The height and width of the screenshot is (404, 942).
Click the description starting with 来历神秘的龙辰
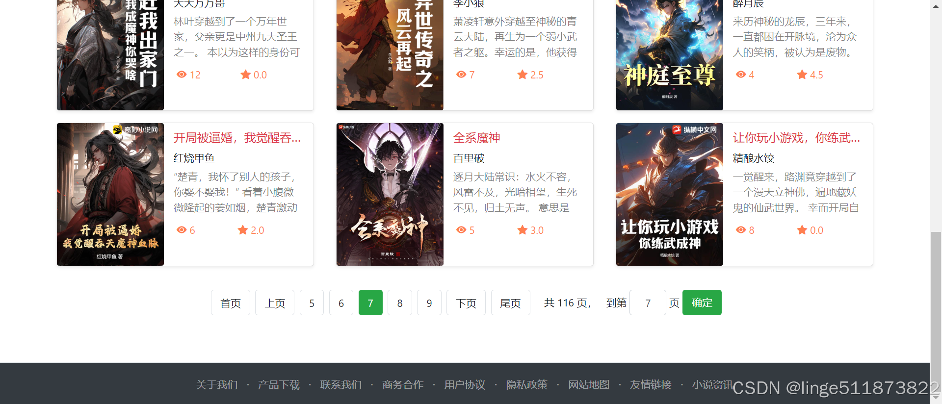pos(795,37)
